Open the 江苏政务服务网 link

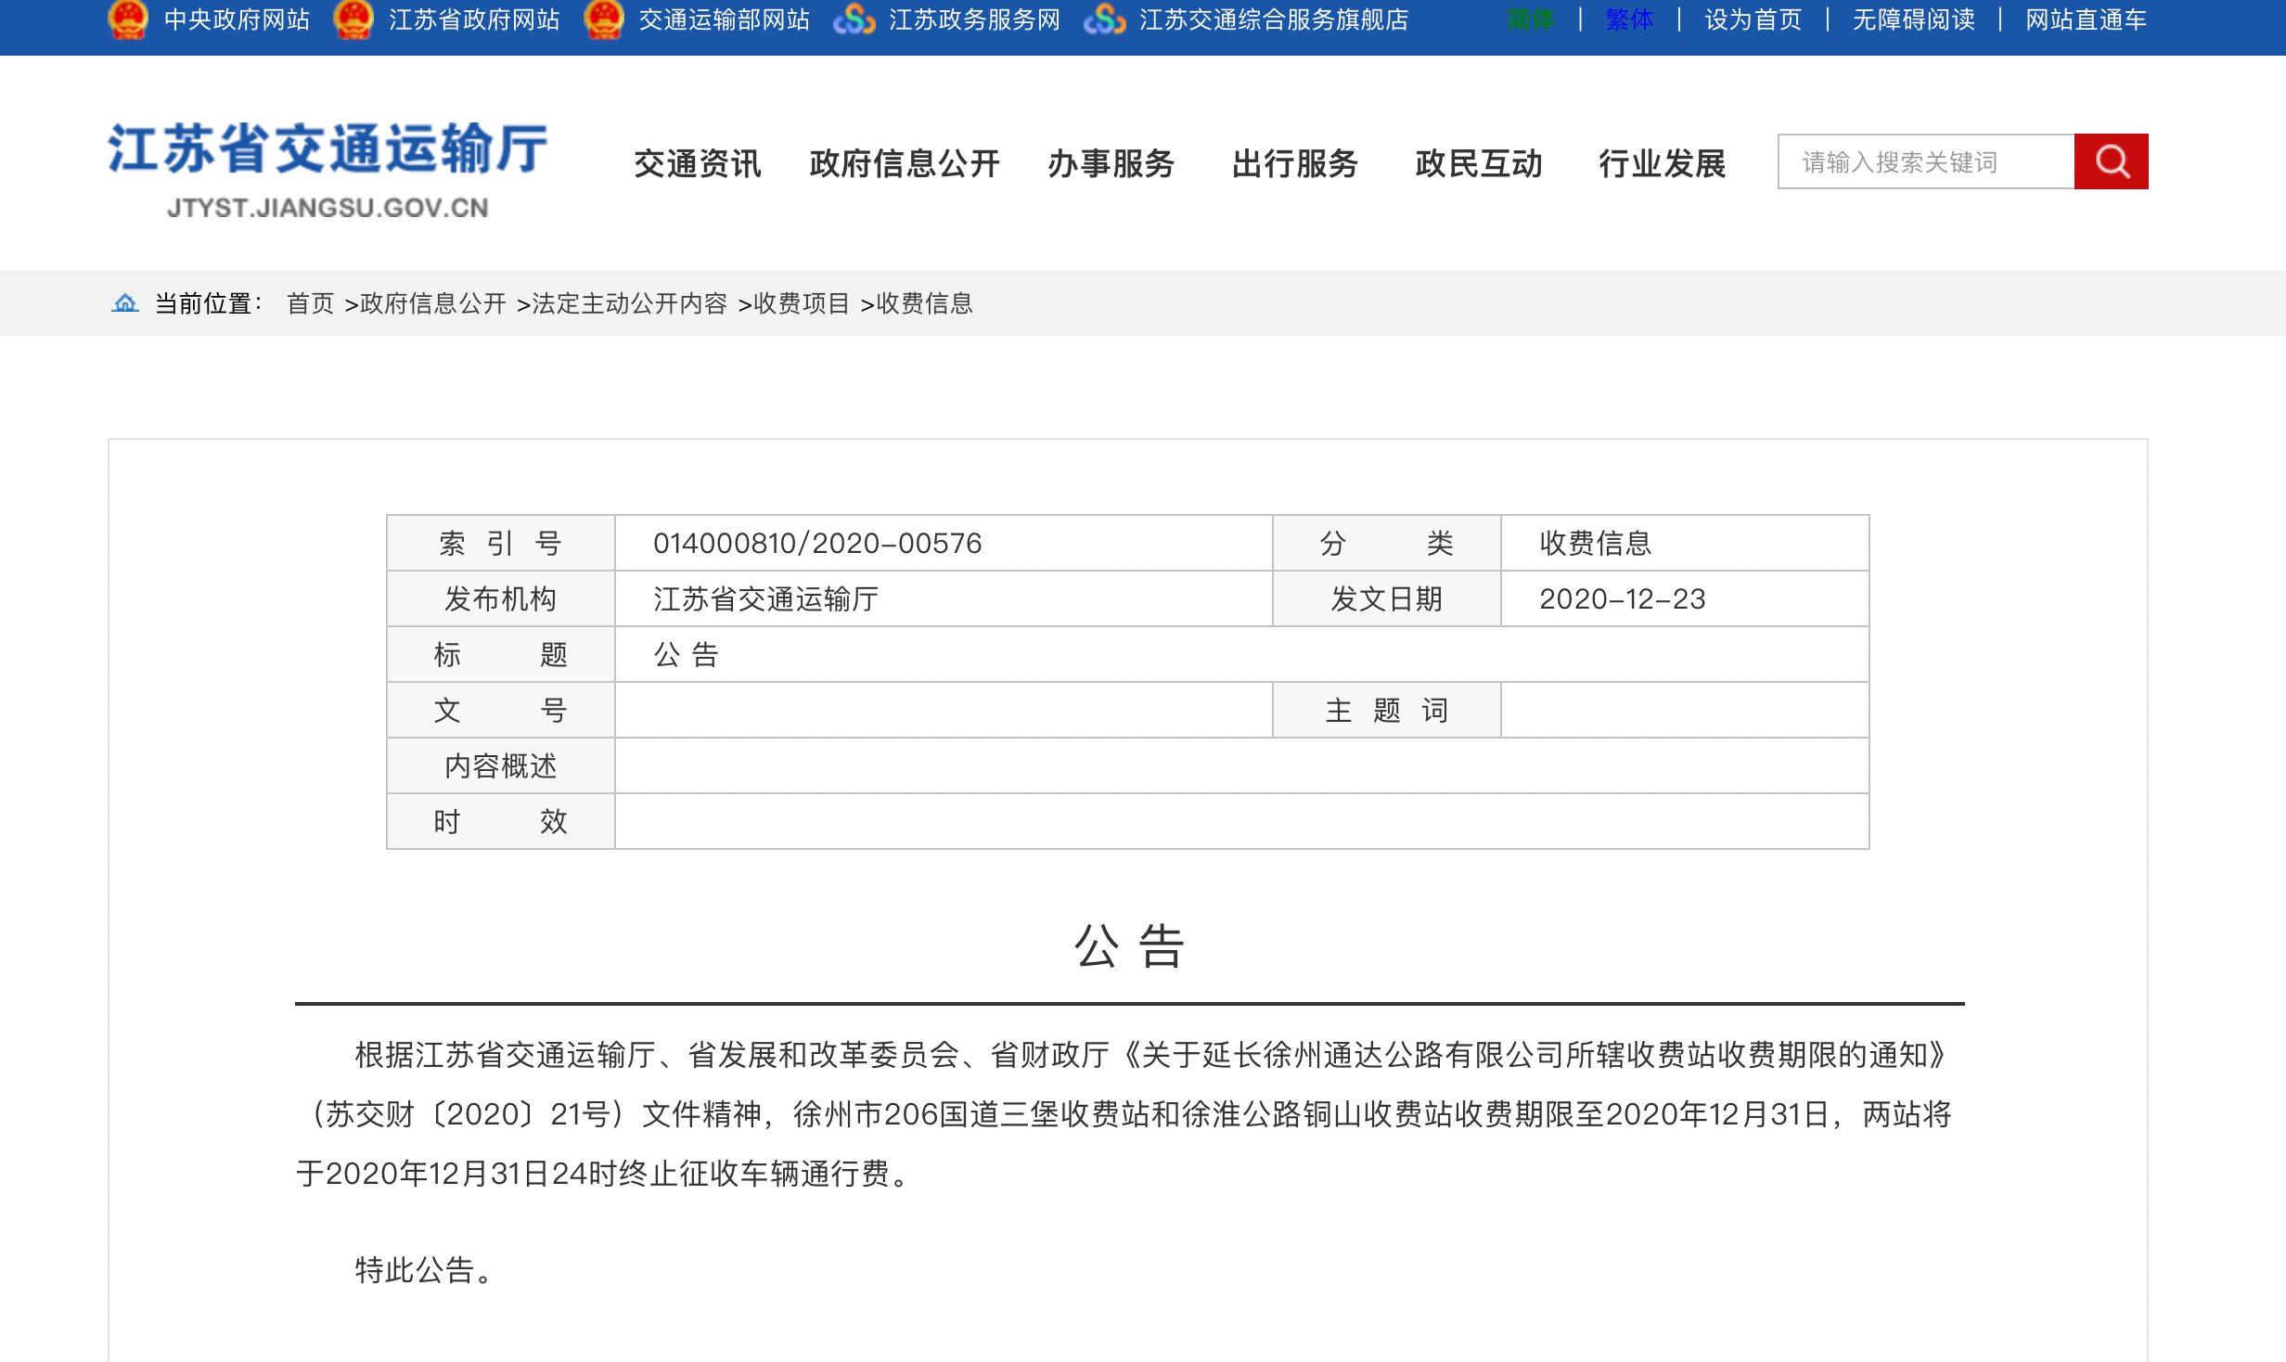coord(974,19)
